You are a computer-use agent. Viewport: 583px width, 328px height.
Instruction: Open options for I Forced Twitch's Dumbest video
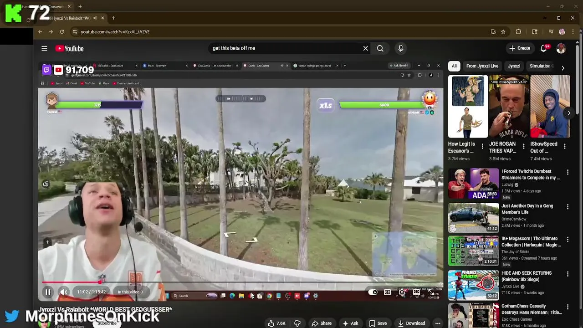(568, 172)
